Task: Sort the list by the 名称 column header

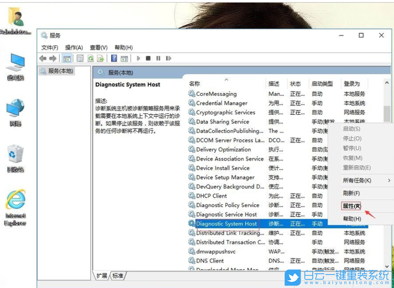Action: point(195,84)
